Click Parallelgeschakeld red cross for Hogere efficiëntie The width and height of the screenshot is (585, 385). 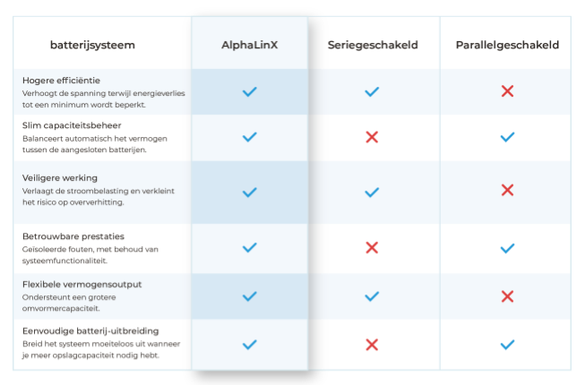(507, 91)
